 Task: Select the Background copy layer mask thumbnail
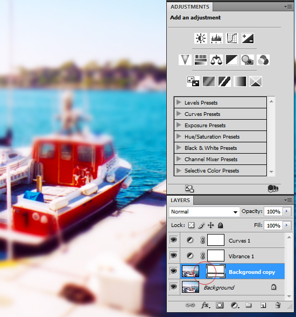pos(216,271)
